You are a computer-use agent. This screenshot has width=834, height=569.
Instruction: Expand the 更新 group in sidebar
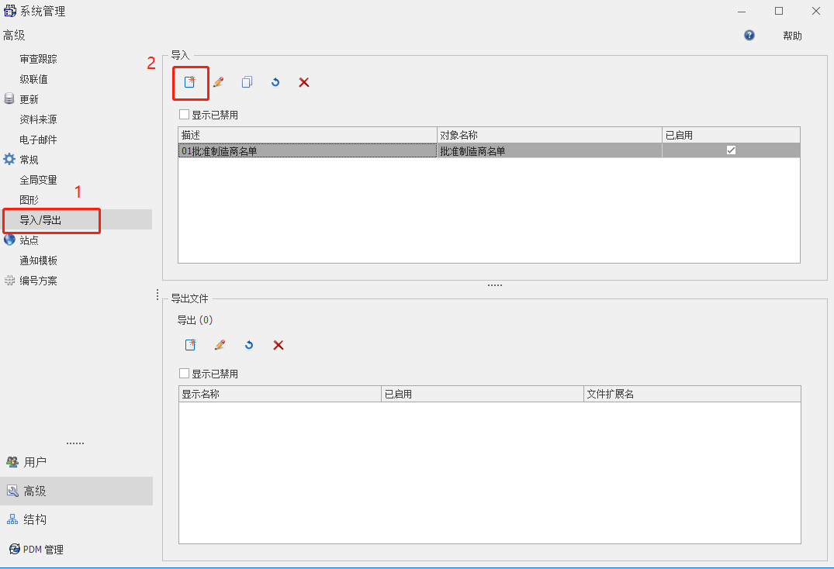point(29,99)
